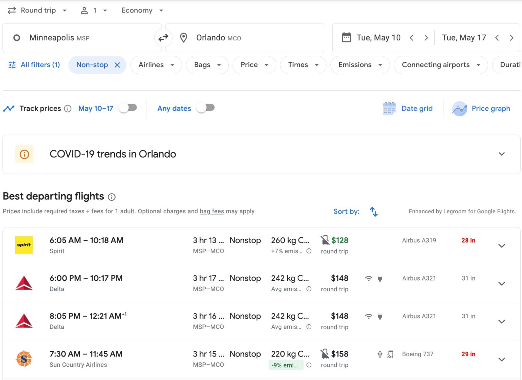Open the All filters panel

tap(34, 65)
